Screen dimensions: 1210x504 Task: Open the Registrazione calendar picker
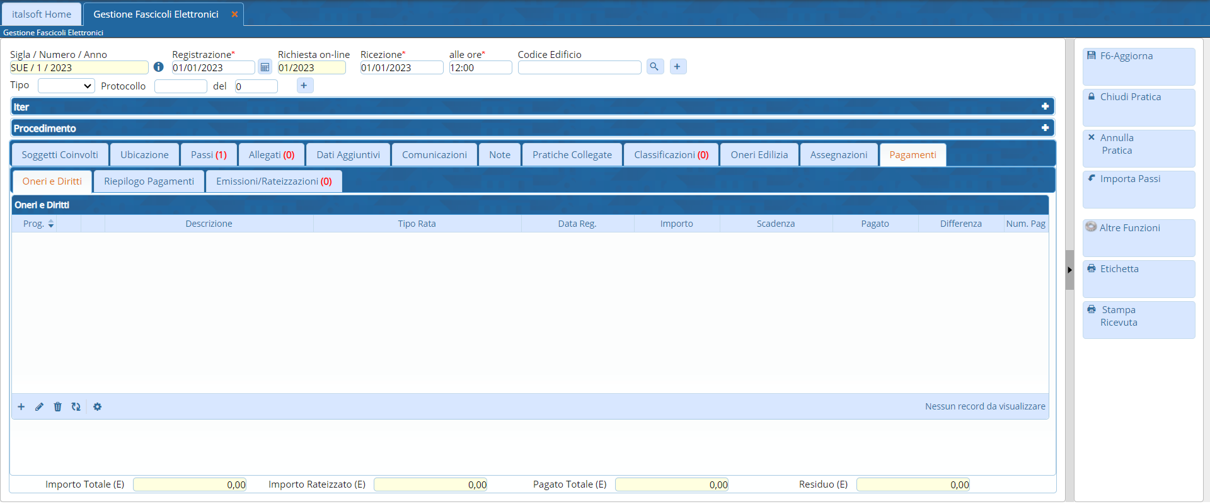click(265, 67)
